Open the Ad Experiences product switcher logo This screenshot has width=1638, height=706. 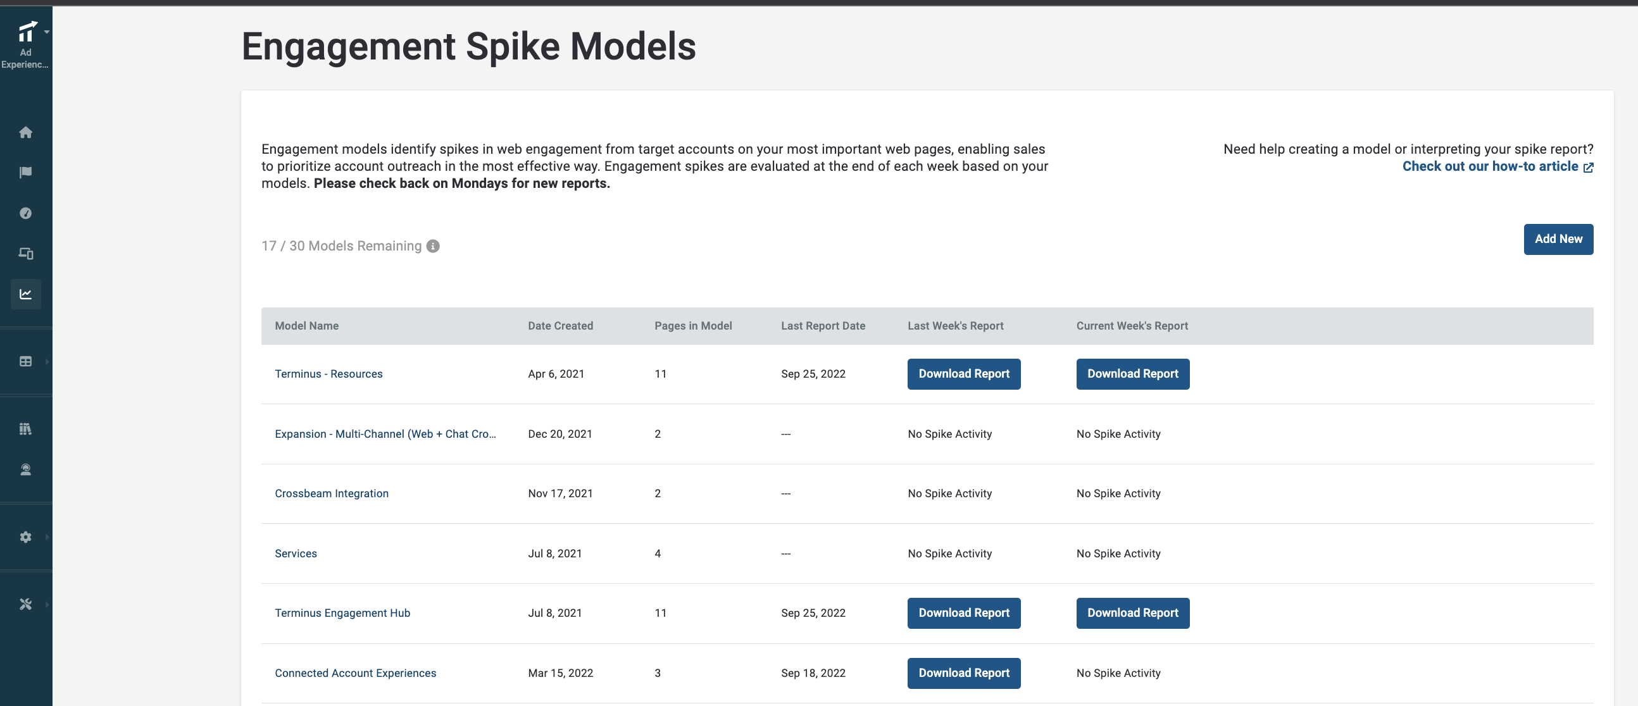(27, 32)
